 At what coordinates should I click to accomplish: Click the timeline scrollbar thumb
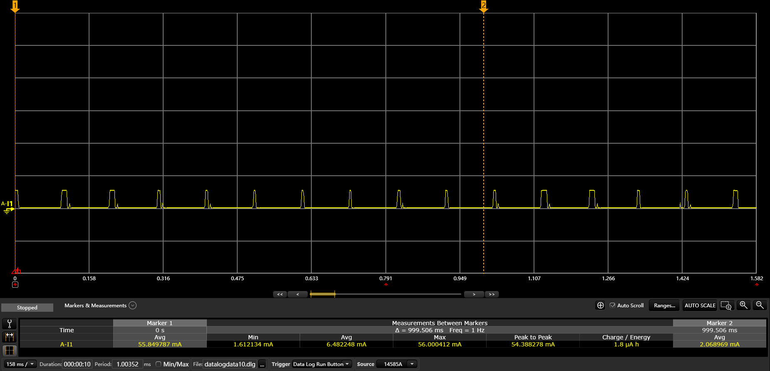(323, 294)
